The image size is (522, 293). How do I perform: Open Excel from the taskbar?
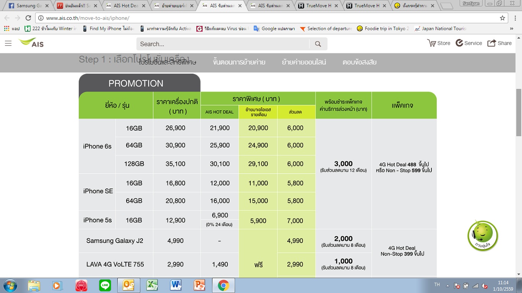(152, 285)
